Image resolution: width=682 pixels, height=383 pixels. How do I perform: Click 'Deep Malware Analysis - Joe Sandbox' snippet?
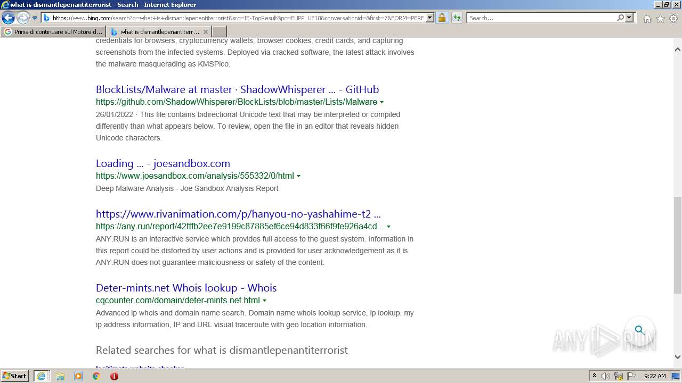tap(187, 188)
